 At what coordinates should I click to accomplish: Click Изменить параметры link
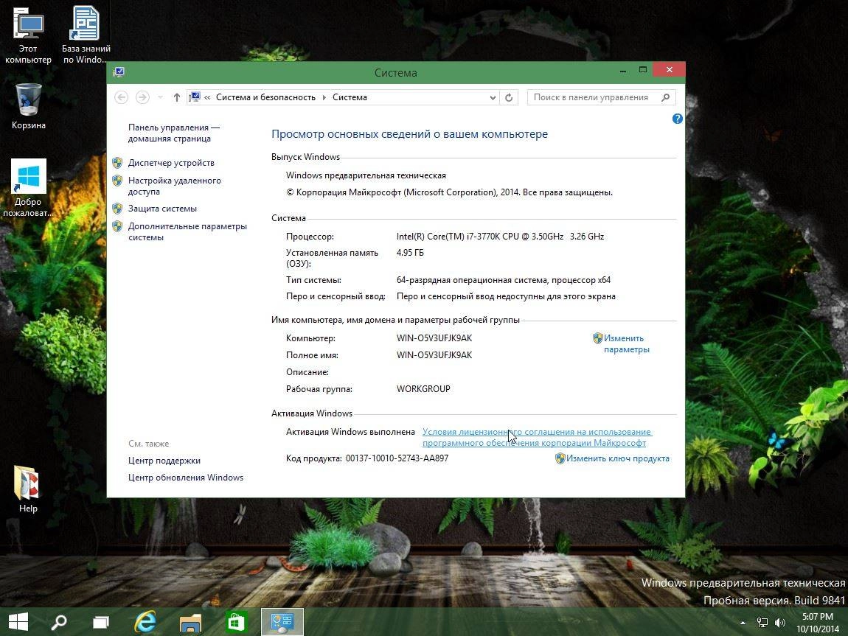[626, 343]
